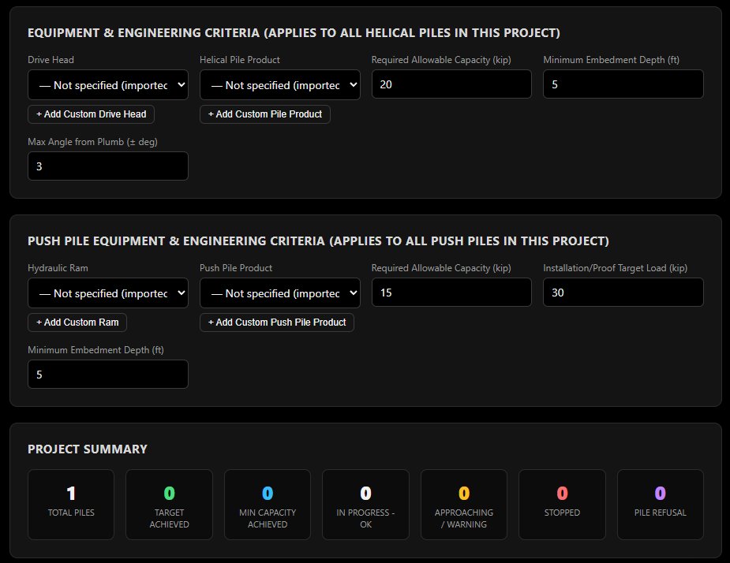Select the In Progress - OK summary card

click(365, 505)
